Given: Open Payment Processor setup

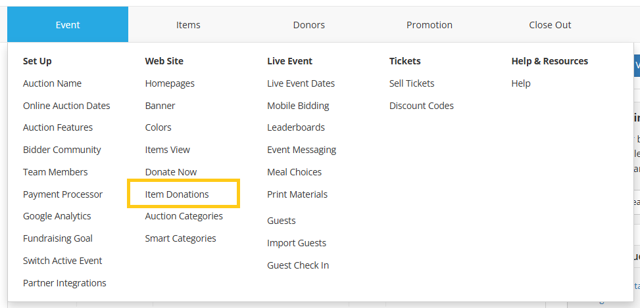Looking at the screenshot, I should (x=63, y=194).
